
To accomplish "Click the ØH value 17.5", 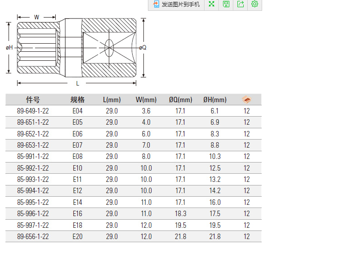I will 215,214.
